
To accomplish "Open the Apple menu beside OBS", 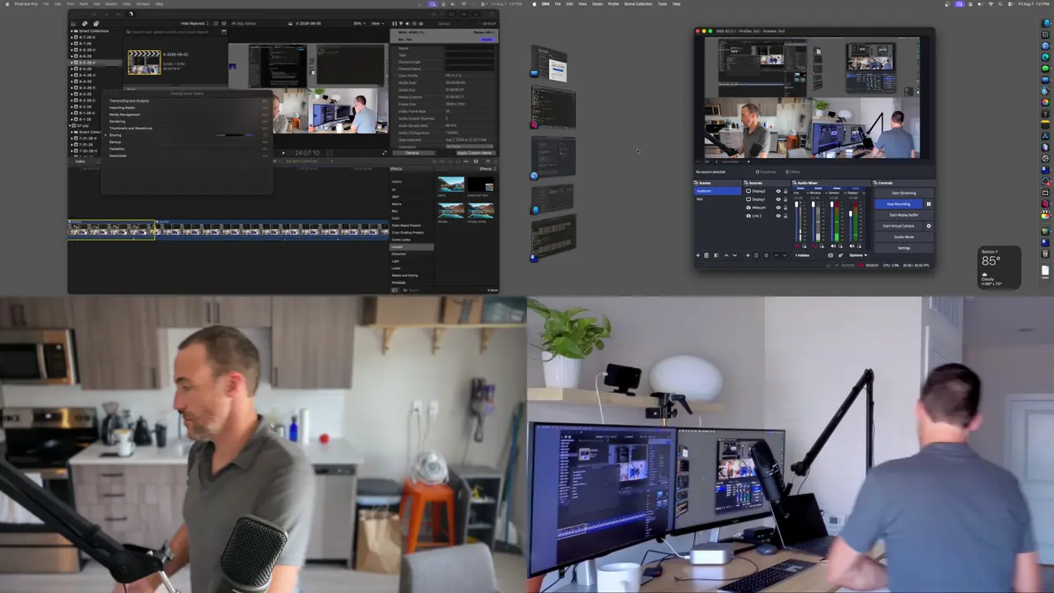I will click(534, 4).
